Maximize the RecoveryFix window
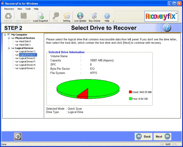Screen dimensions: 183x147 pos(175,3)
